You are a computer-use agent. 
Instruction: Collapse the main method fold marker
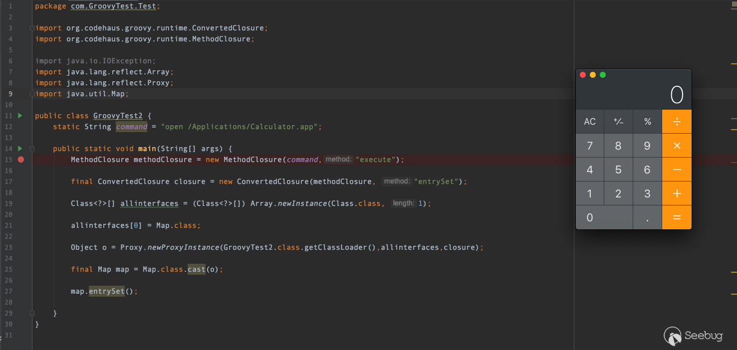pyautogui.click(x=32, y=149)
